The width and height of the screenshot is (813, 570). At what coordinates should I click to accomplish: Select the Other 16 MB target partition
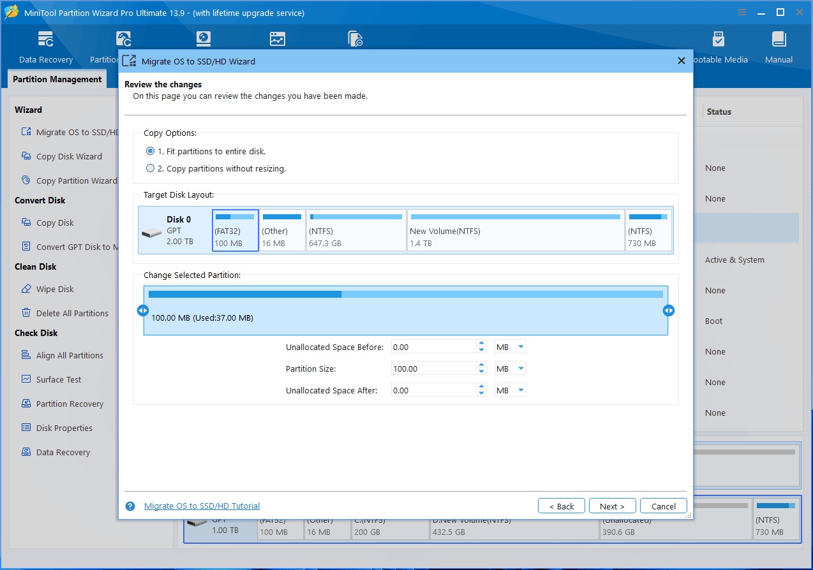pos(282,230)
